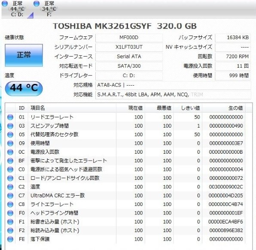This screenshot has height=250, width=256.
Task: Click the empty NV cache size field
Action: [x=233, y=47]
